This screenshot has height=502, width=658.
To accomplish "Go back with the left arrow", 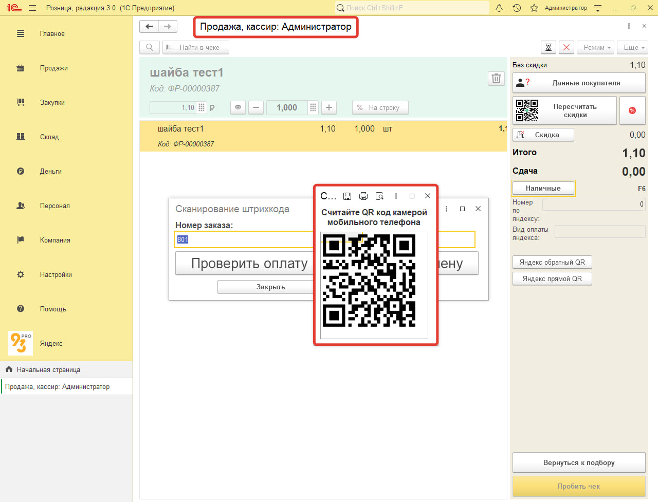I will point(149,26).
